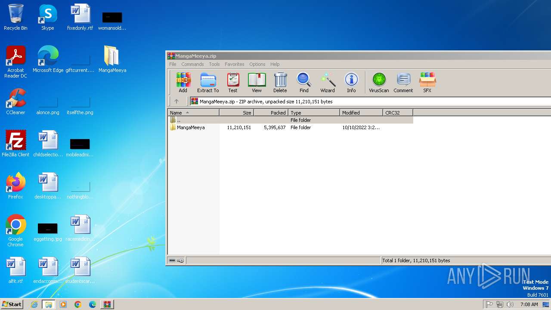Image resolution: width=551 pixels, height=310 pixels.
Task: Open Acrobat Reader DC shortcut
Action: pos(15,62)
